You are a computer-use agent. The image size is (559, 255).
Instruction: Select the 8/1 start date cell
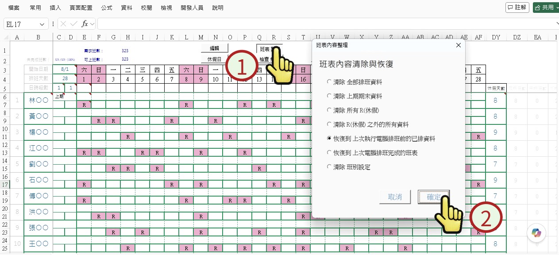coord(65,70)
